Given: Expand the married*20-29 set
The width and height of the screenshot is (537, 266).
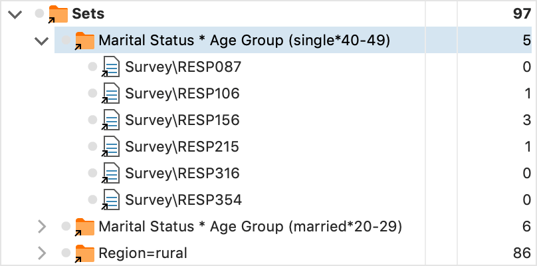Looking at the screenshot, I should pyautogui.click(x=42, y=227).
